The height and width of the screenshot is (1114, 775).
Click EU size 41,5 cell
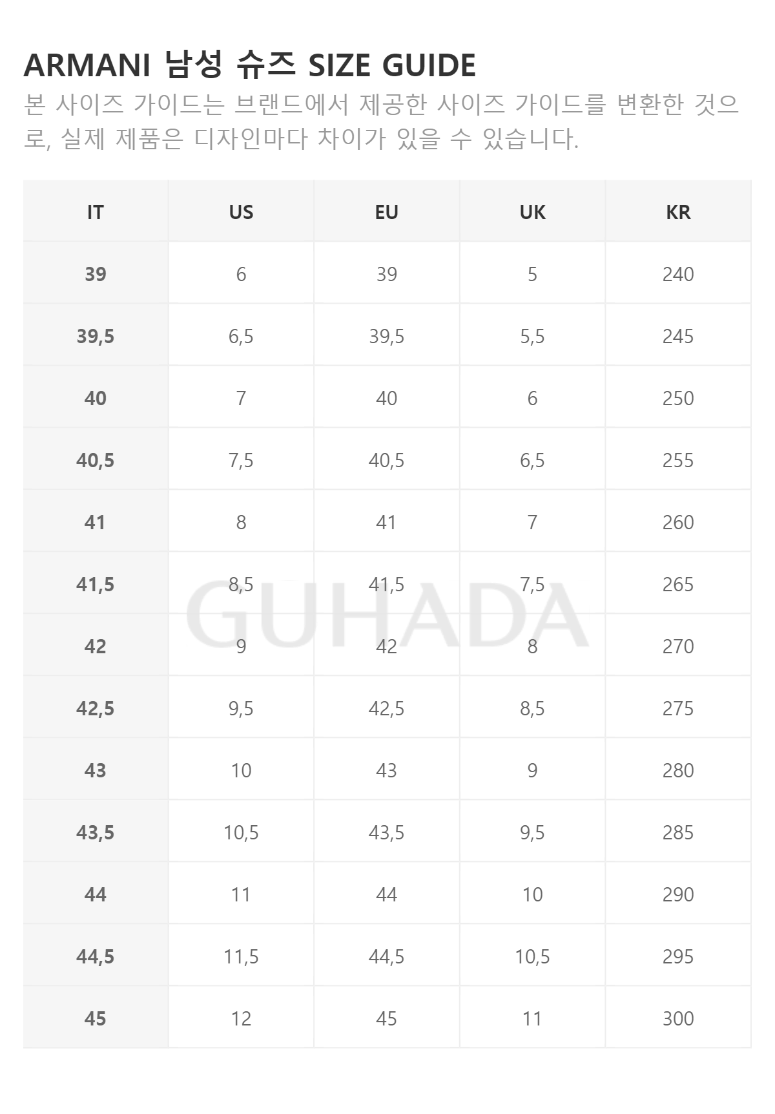386,584
